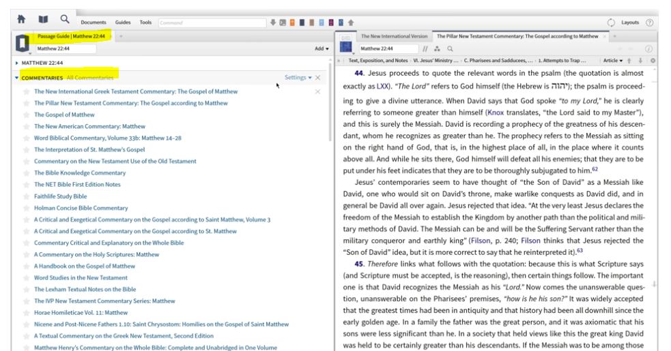
Task: Open the Passage Guide panel menu icon
Action: [23, 44]
